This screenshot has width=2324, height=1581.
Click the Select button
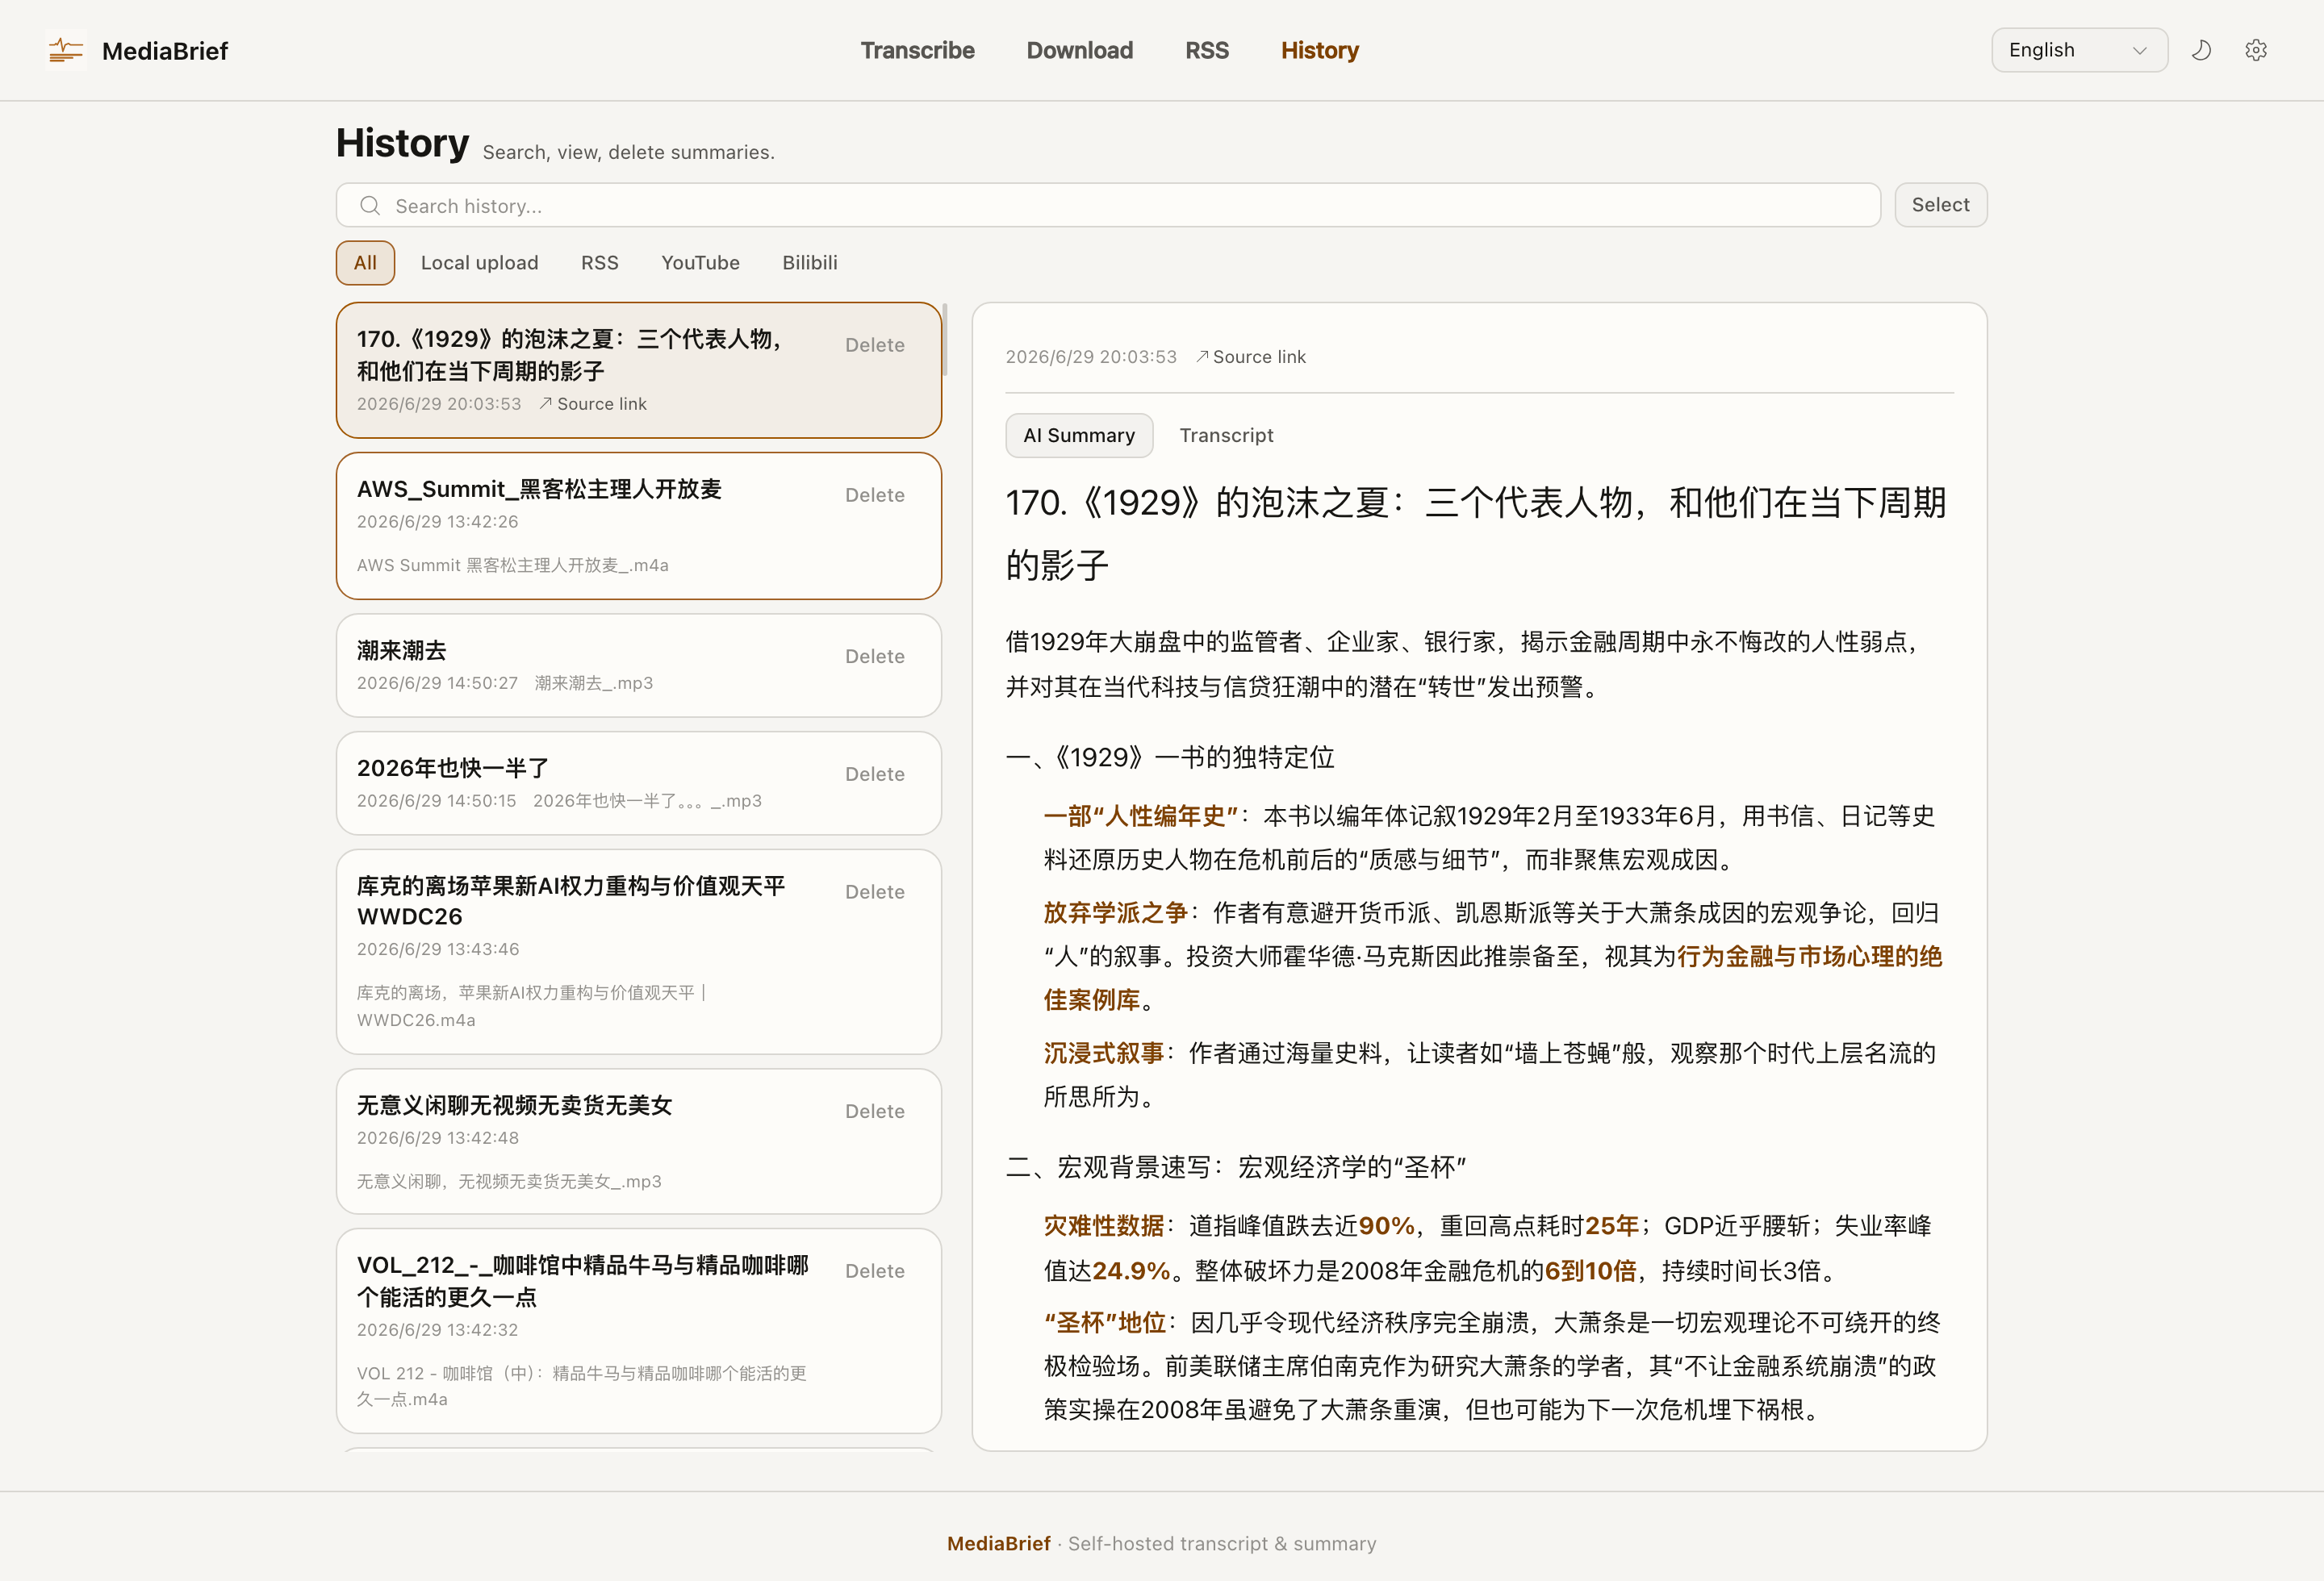click(1940, 205)
